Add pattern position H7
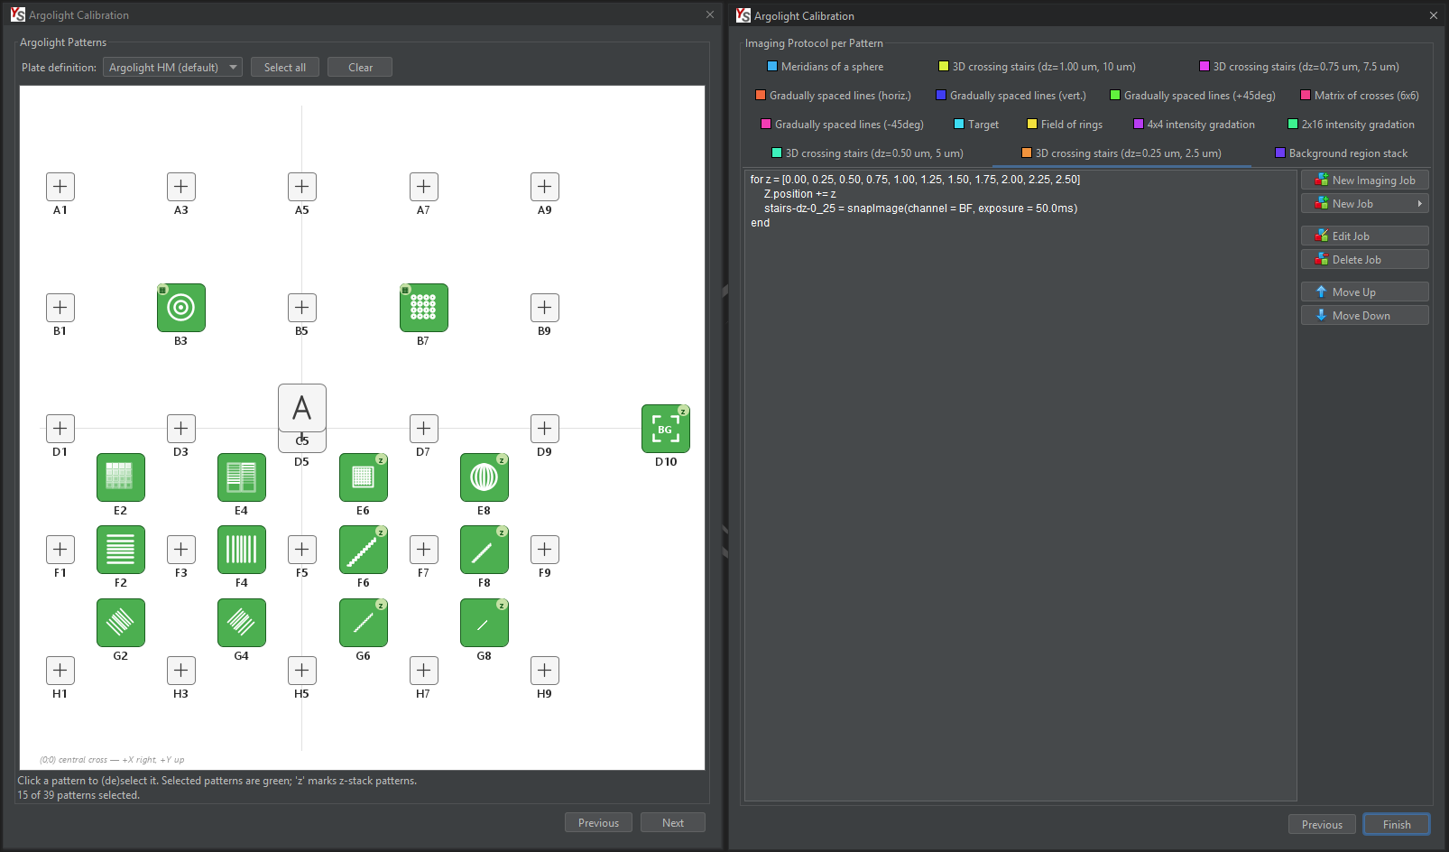 (x=424, y=671)
